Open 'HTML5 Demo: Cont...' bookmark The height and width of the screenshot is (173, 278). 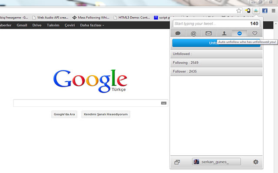point(132,17)
